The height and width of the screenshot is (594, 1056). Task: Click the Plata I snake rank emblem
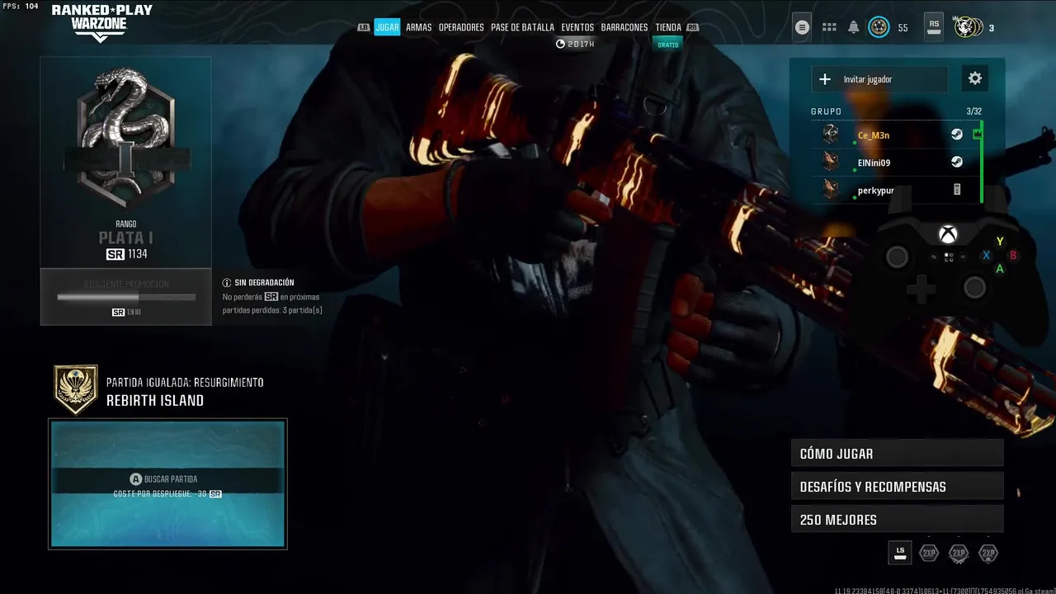(125, 137)
